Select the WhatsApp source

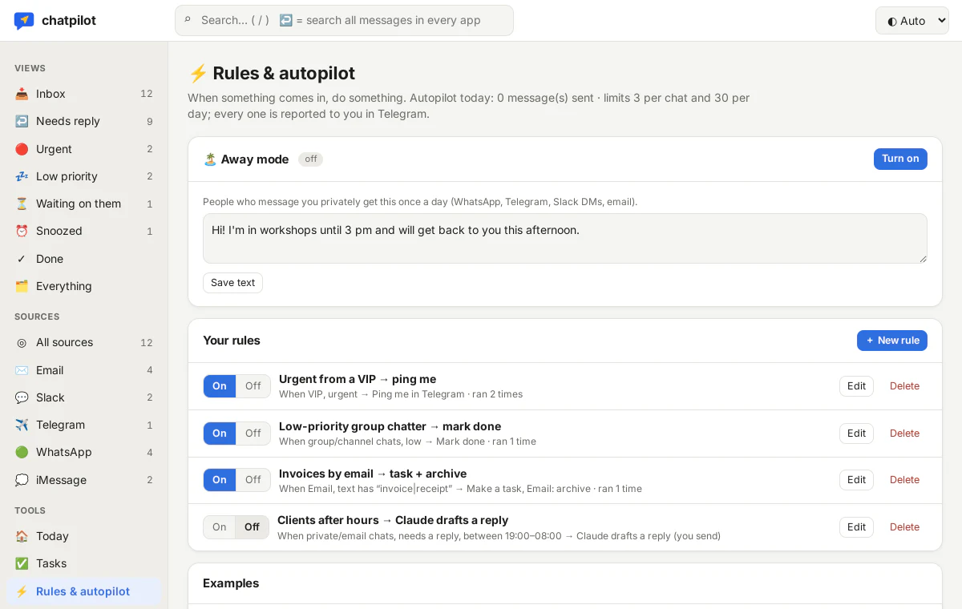pos(83,452)
